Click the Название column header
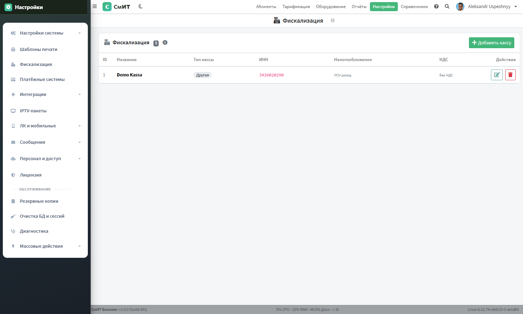Screen dimensions: 523x314 point(127,60)
